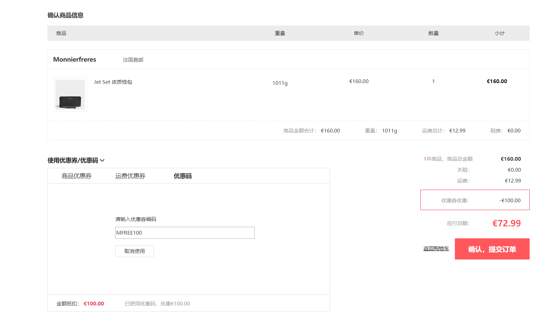
Task: Click the 小计 column header
Action: (499, 33)
